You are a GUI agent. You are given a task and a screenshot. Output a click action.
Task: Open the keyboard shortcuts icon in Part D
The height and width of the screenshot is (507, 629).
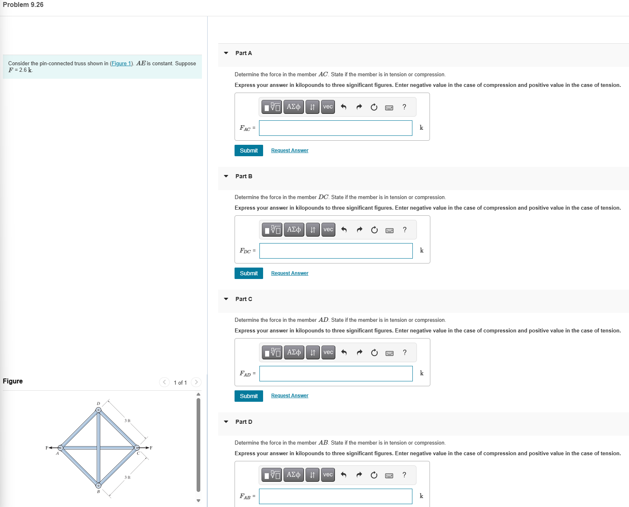point(389,475)
